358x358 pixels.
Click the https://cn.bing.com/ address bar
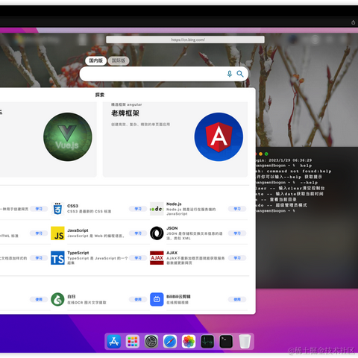coord(185,40)
